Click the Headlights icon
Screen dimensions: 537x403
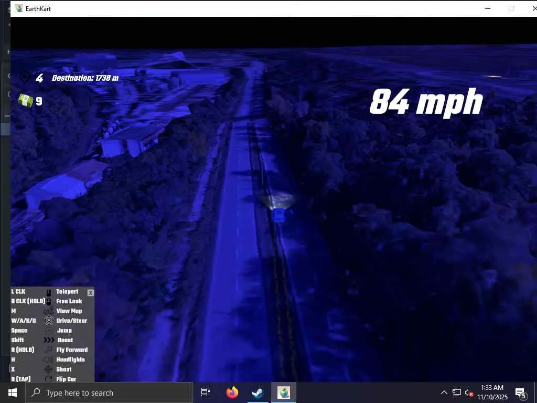pyautogui.click(x=49, y=360)
